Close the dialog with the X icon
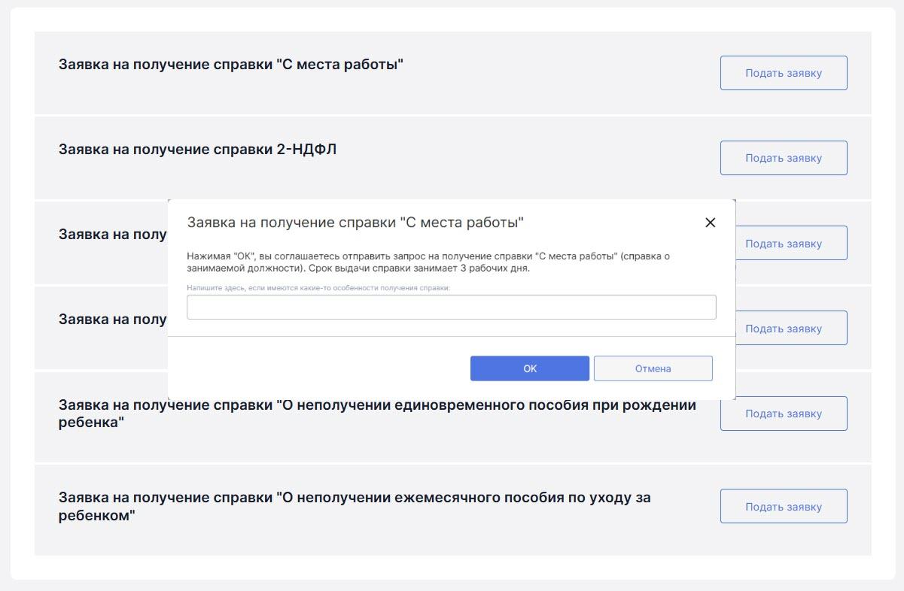 click(710, 223)
